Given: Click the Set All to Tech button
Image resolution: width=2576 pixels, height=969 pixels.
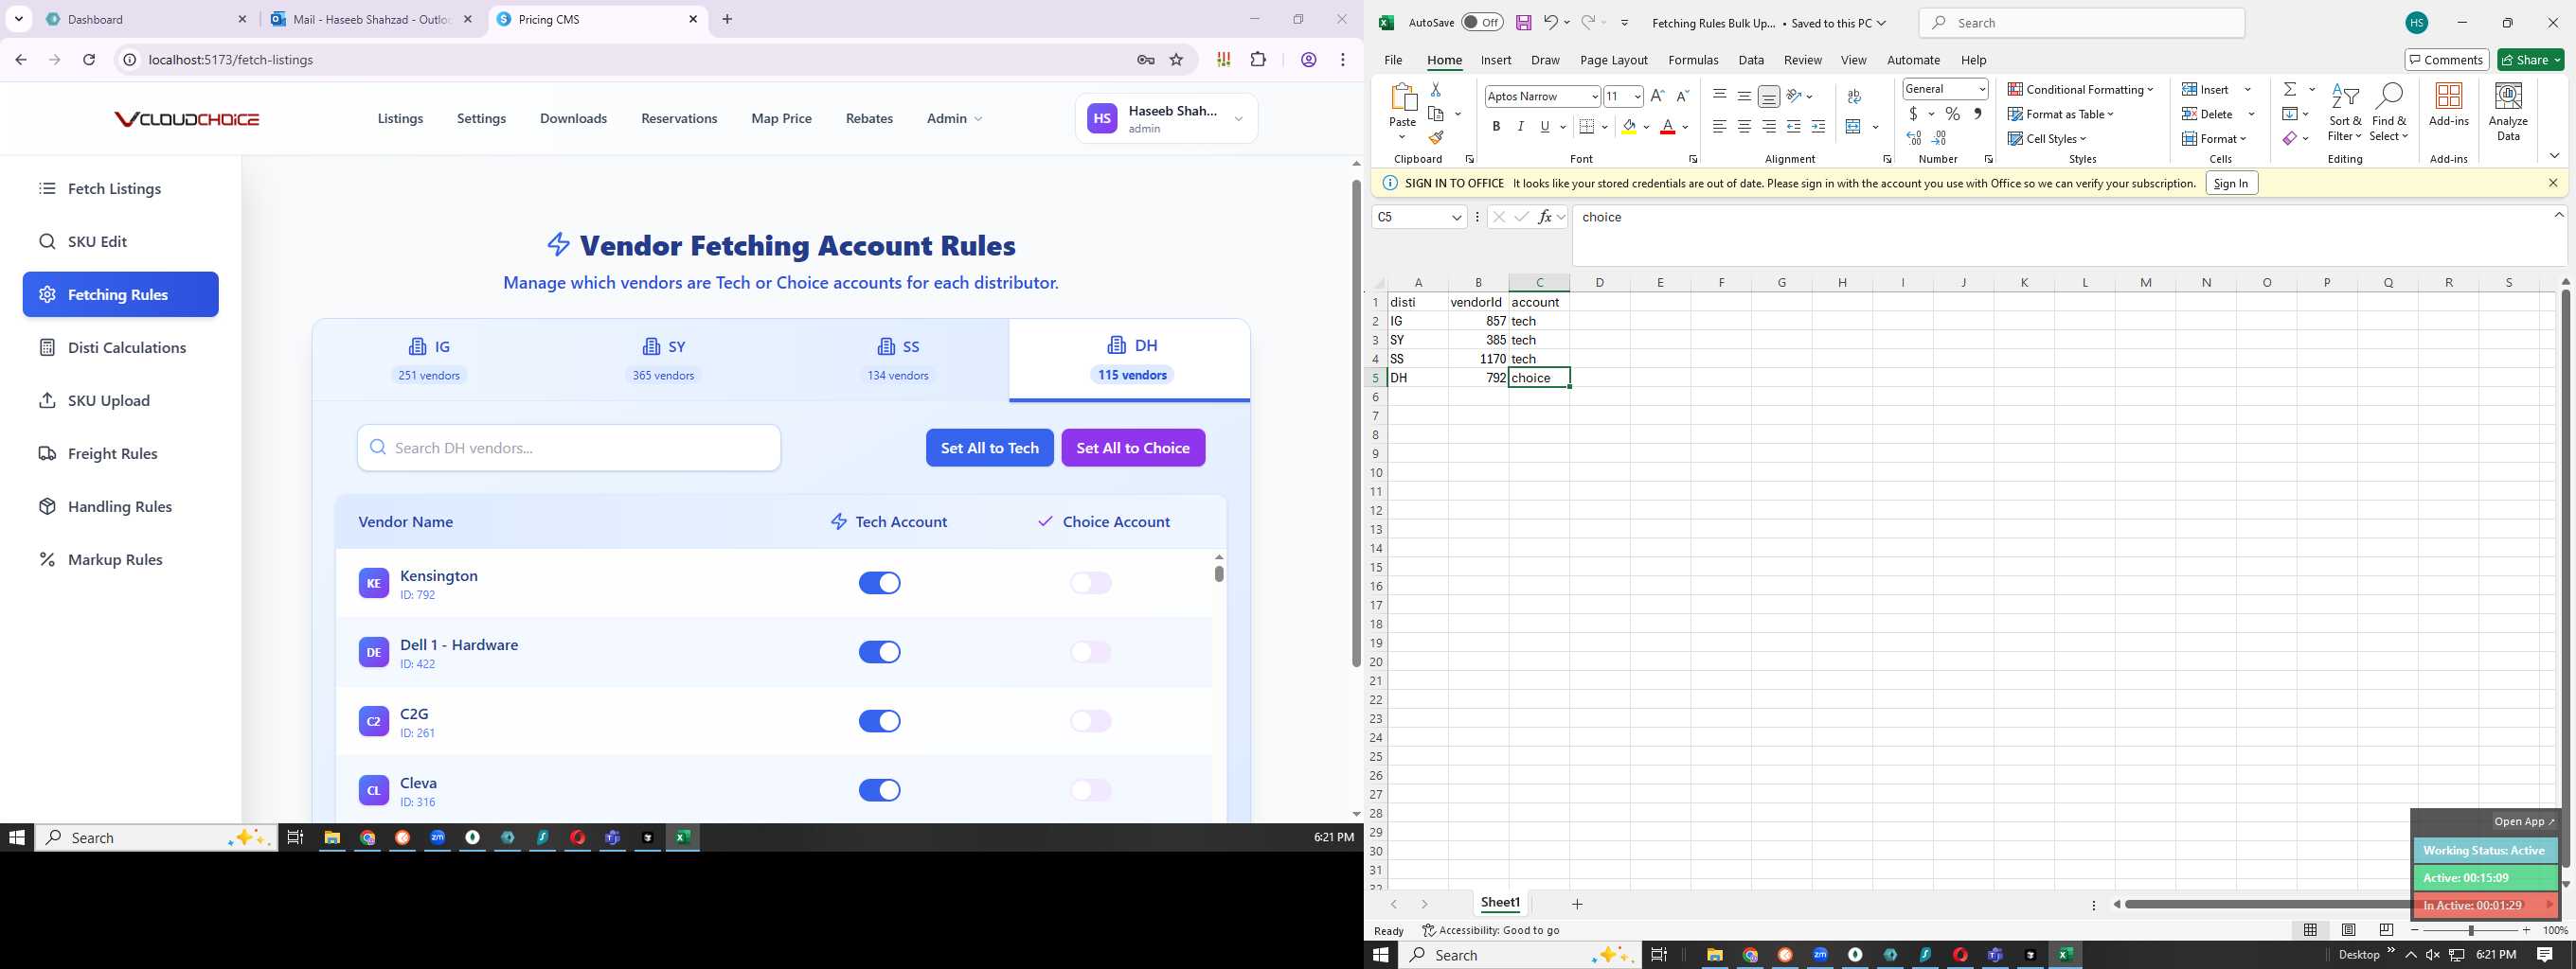Looking at the screenshot, I should (x=989, y=449).
